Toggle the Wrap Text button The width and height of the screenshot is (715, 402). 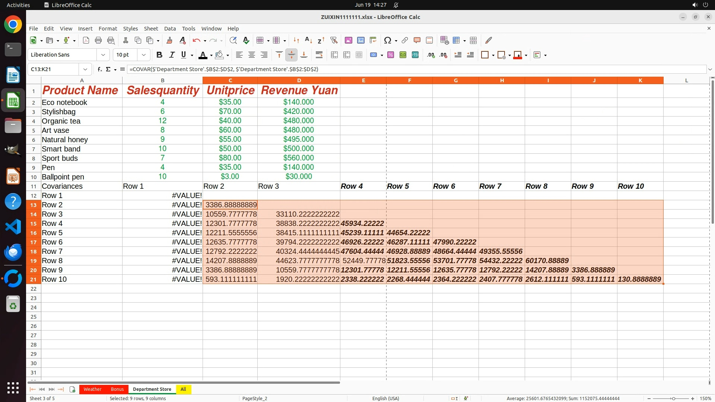pyautogui.click(x=319, y=55)
